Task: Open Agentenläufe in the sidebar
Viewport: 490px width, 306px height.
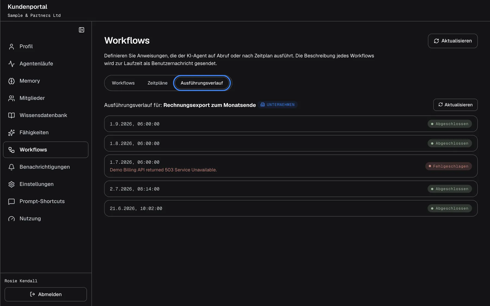Action: click(x=46, y=64)
